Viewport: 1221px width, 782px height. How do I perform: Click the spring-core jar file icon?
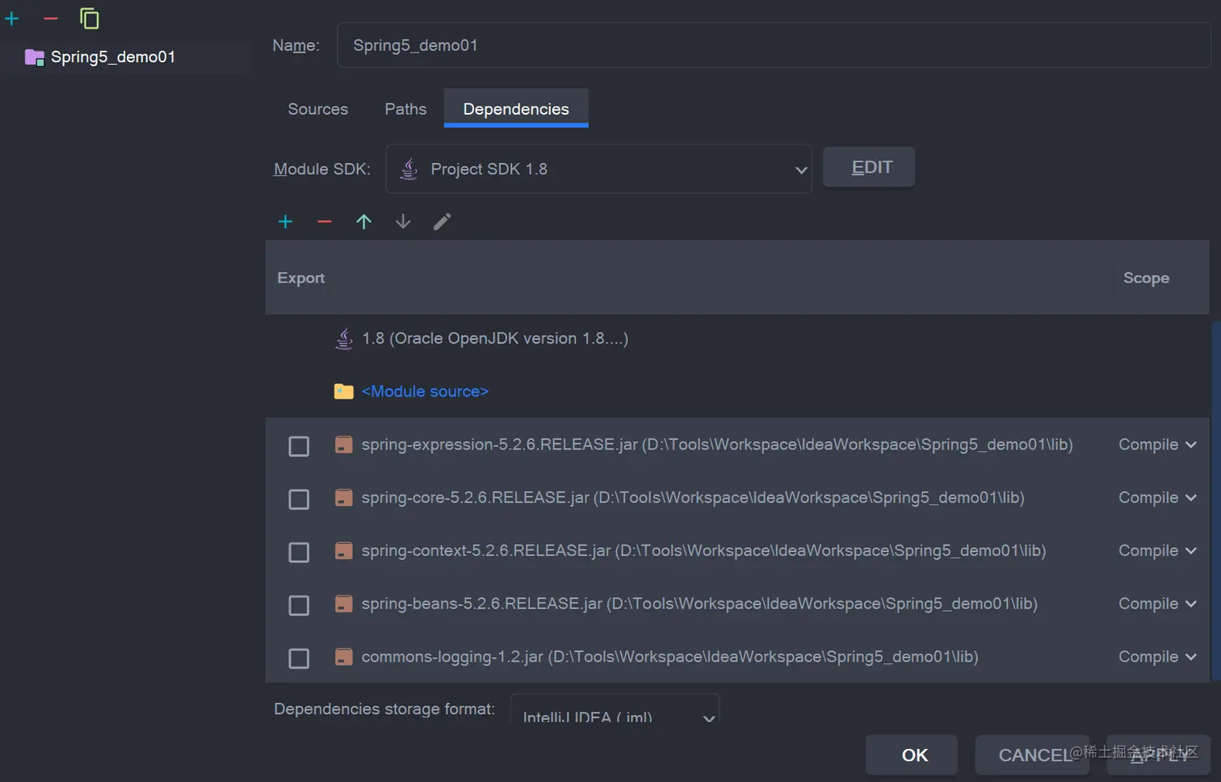pos(344,498)
